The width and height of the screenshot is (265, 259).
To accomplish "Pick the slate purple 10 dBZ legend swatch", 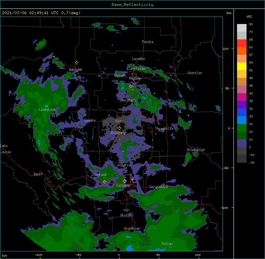I will (242, 143).
